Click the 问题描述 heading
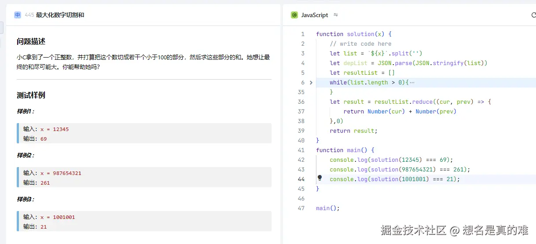 click(31, 41)
